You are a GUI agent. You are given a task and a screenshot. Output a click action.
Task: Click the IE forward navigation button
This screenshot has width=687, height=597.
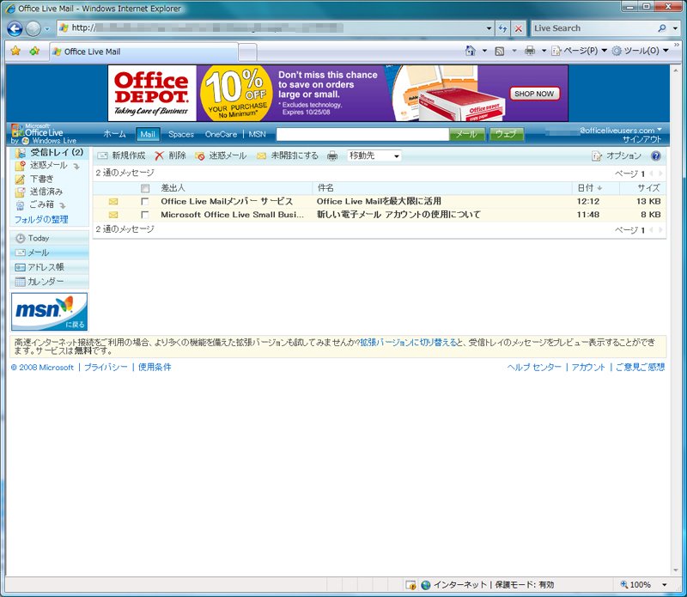(33, 28)
